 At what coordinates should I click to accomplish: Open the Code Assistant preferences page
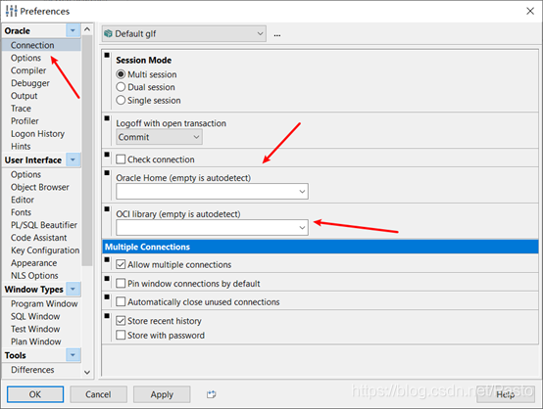tap(39, 238)
